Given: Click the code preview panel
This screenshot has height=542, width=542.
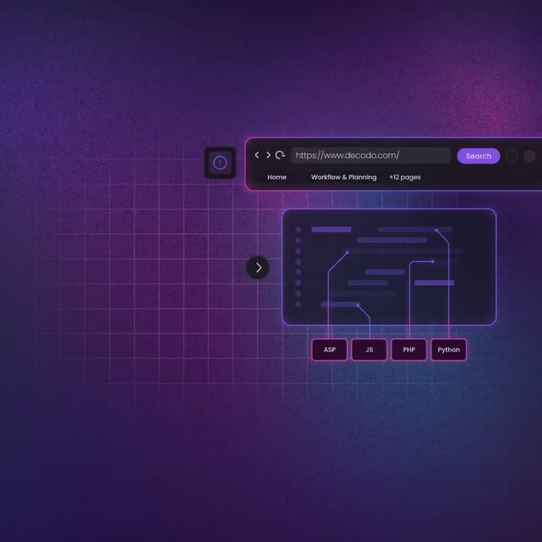Looking at the screenshot, I should click(390, 267).
